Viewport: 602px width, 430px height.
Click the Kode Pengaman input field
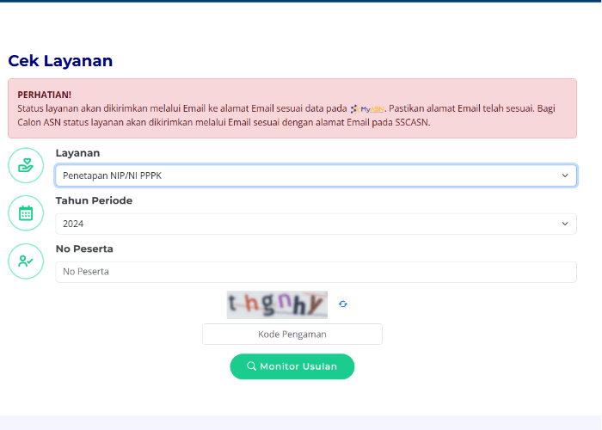(x=292, y=334)
